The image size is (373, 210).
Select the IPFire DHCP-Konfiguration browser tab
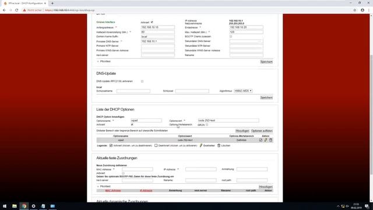click(25, 3)
